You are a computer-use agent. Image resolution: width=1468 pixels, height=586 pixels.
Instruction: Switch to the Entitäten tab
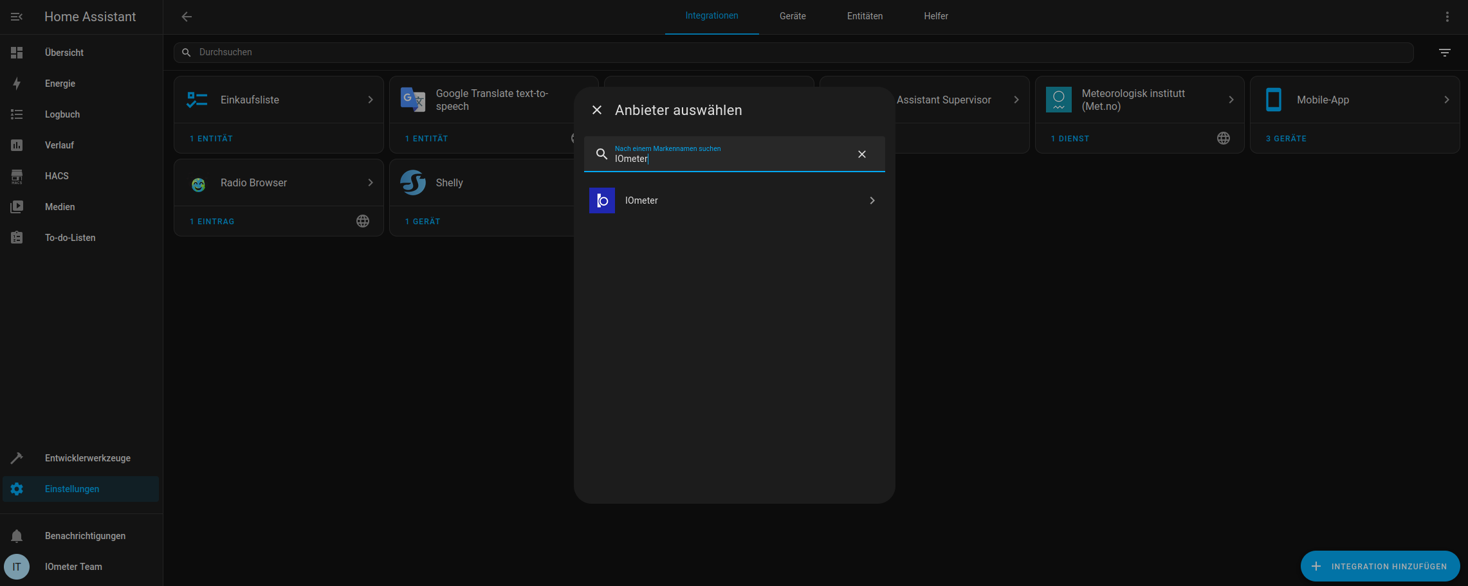point(865,16)
